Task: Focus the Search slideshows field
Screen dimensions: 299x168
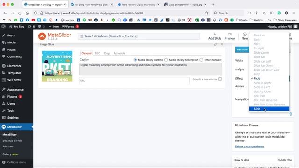Action: click(139, 36)
